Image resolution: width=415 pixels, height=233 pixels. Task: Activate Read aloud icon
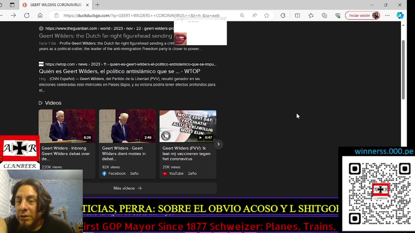click(255, 16)
